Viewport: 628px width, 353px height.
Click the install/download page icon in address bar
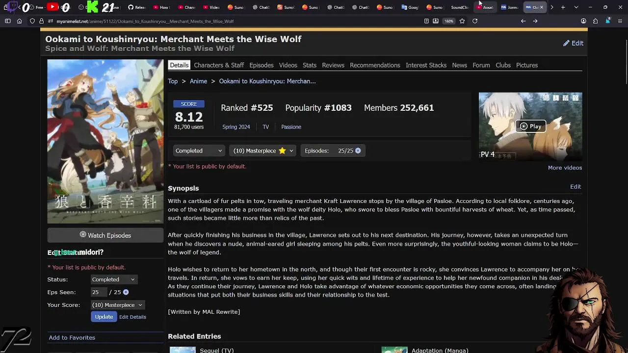436,21
